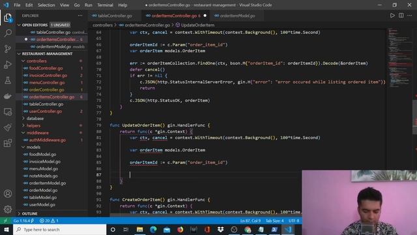Open editor More Actions ellipsis
Viewport: 417px width, 235px height.
tap(410, 16)
